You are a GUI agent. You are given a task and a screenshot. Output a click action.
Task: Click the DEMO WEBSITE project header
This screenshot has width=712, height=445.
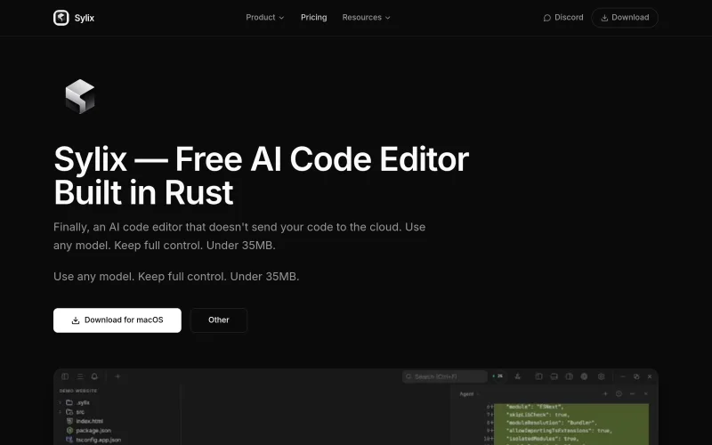pyautogui.click(x=78, y=391)
